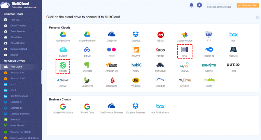The width and height of the screenshot is (261, 140).
Task: Select OneDrive in Personal Clouds
Action: click(112, 37)
